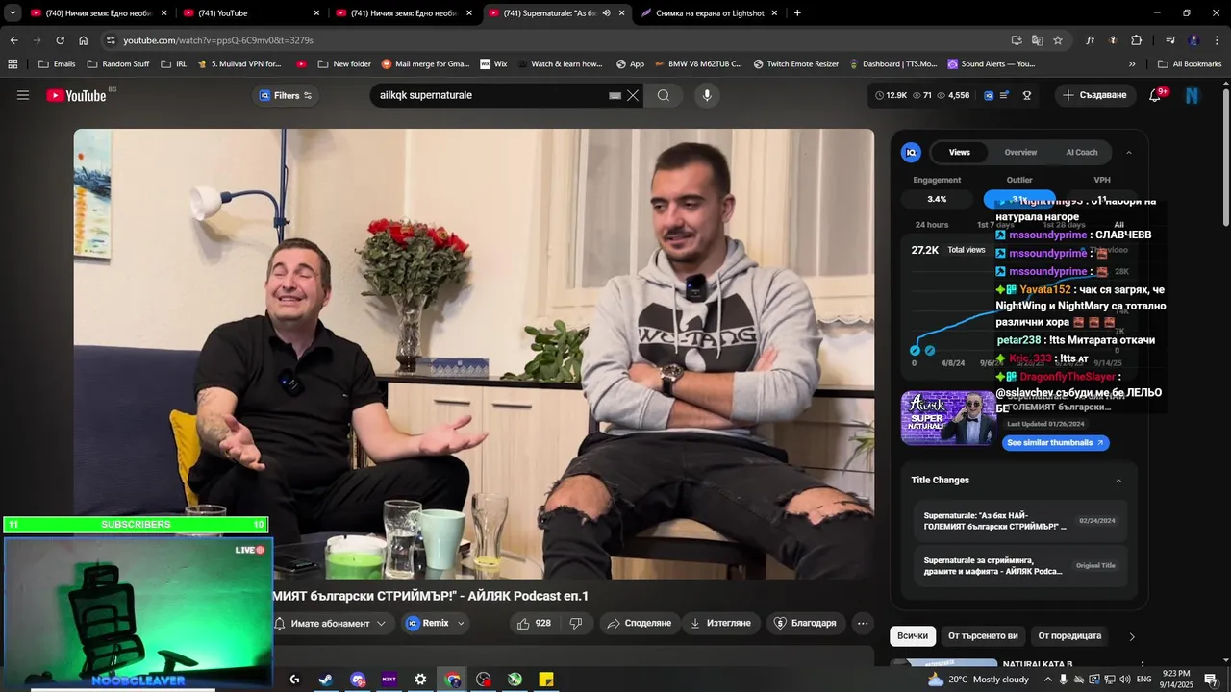
Task: Open the 'Emails' bookmarks folder
Action: coord(57,64)
